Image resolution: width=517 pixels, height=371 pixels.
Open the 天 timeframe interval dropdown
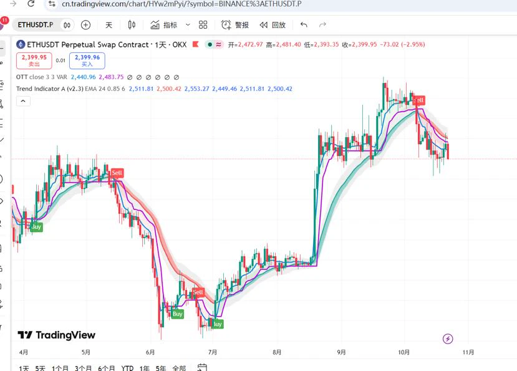(109, 25)
